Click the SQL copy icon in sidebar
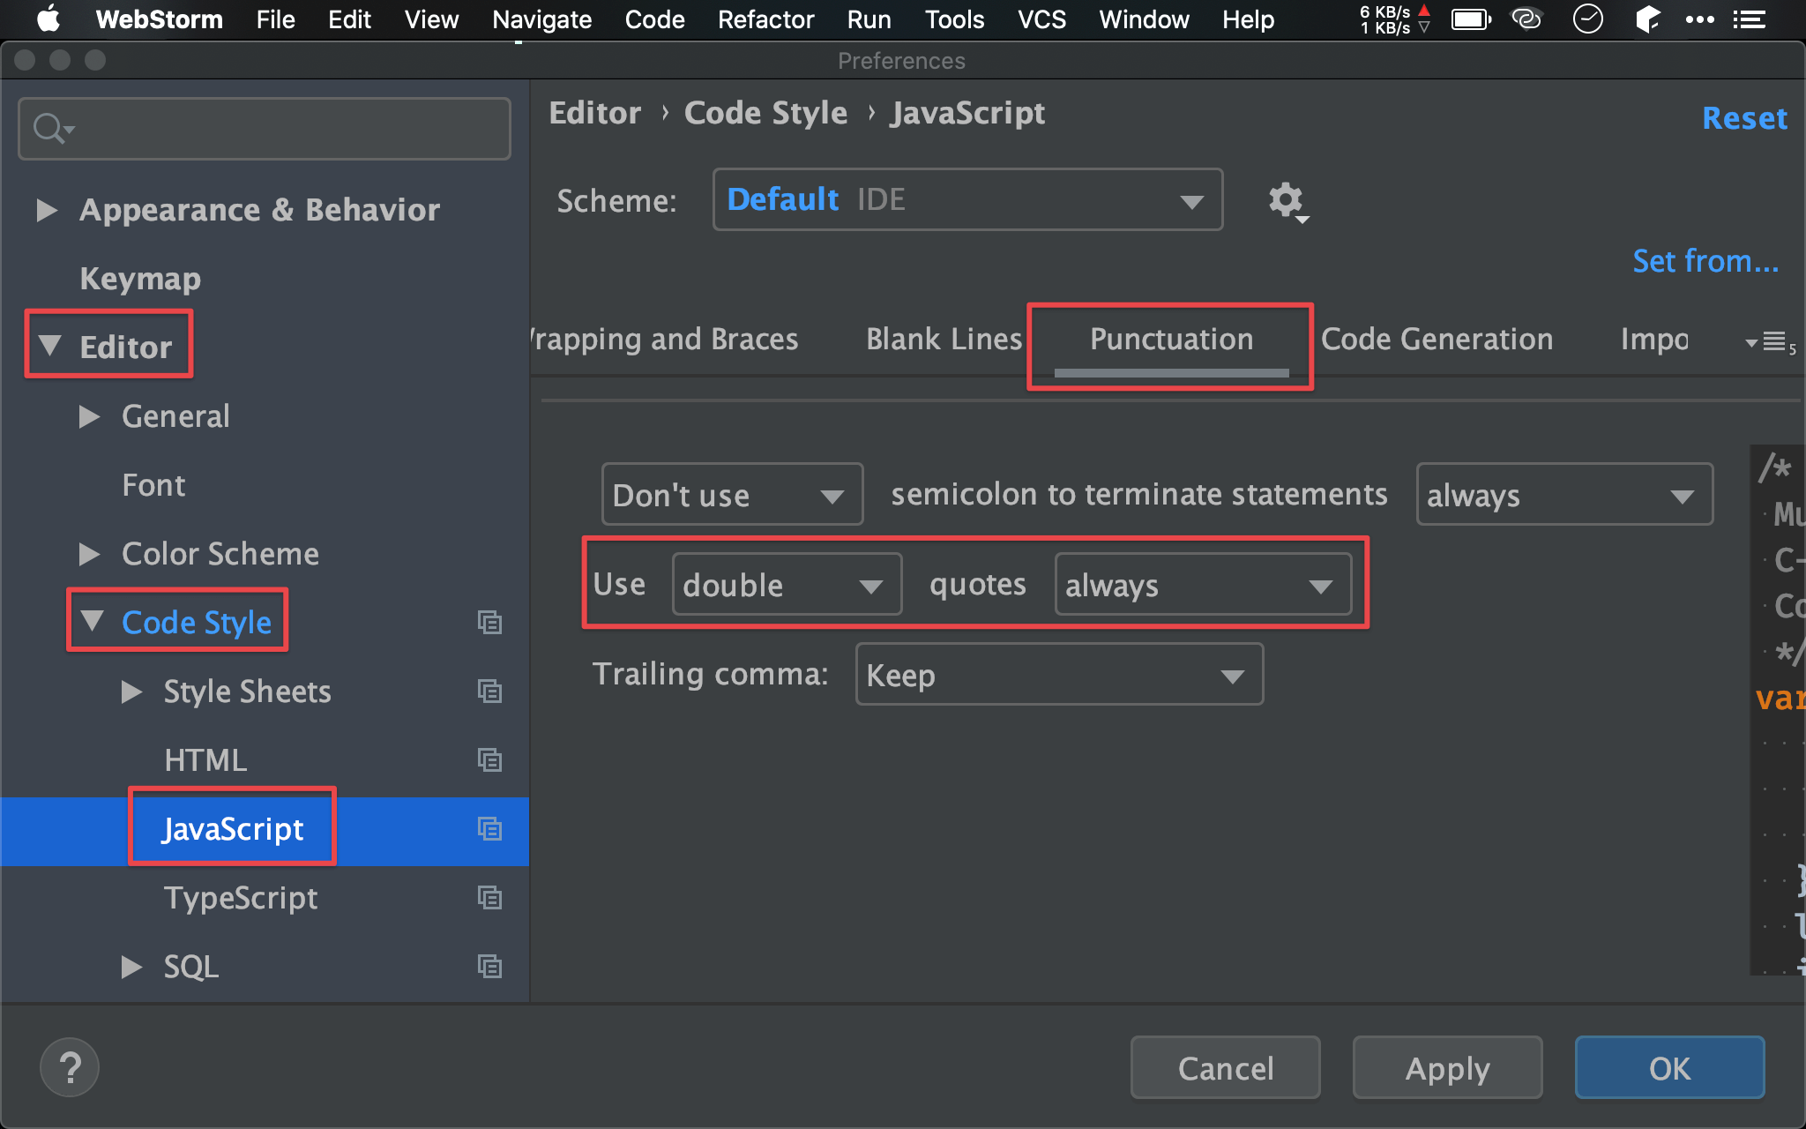Screen dimensions: 1806x1129 (491, 967)
